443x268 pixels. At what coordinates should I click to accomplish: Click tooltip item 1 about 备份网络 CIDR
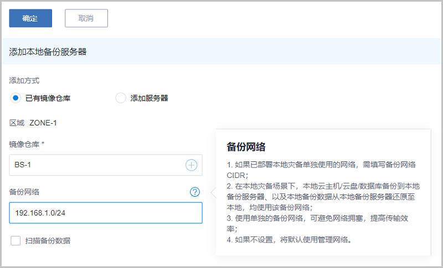pos(321,170)
